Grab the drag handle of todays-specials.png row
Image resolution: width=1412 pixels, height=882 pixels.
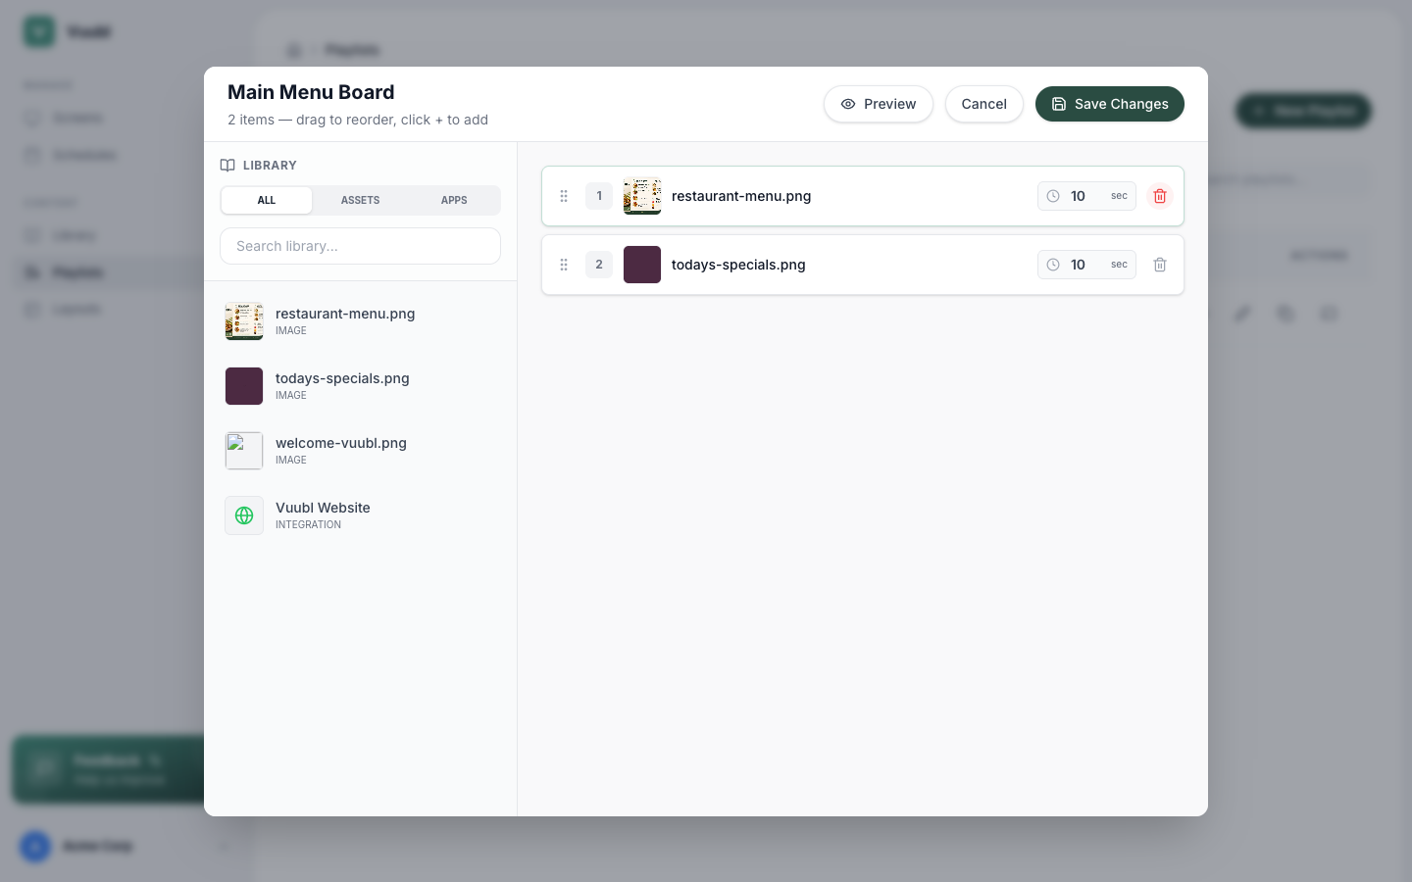click(564, 265)
